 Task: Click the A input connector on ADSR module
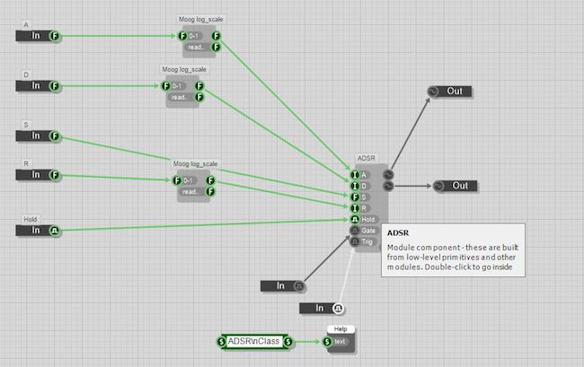pos(356,173)
